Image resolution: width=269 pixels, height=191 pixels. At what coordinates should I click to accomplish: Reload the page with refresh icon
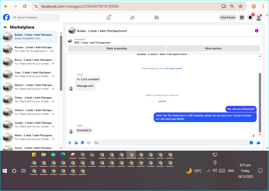[25, 6]
